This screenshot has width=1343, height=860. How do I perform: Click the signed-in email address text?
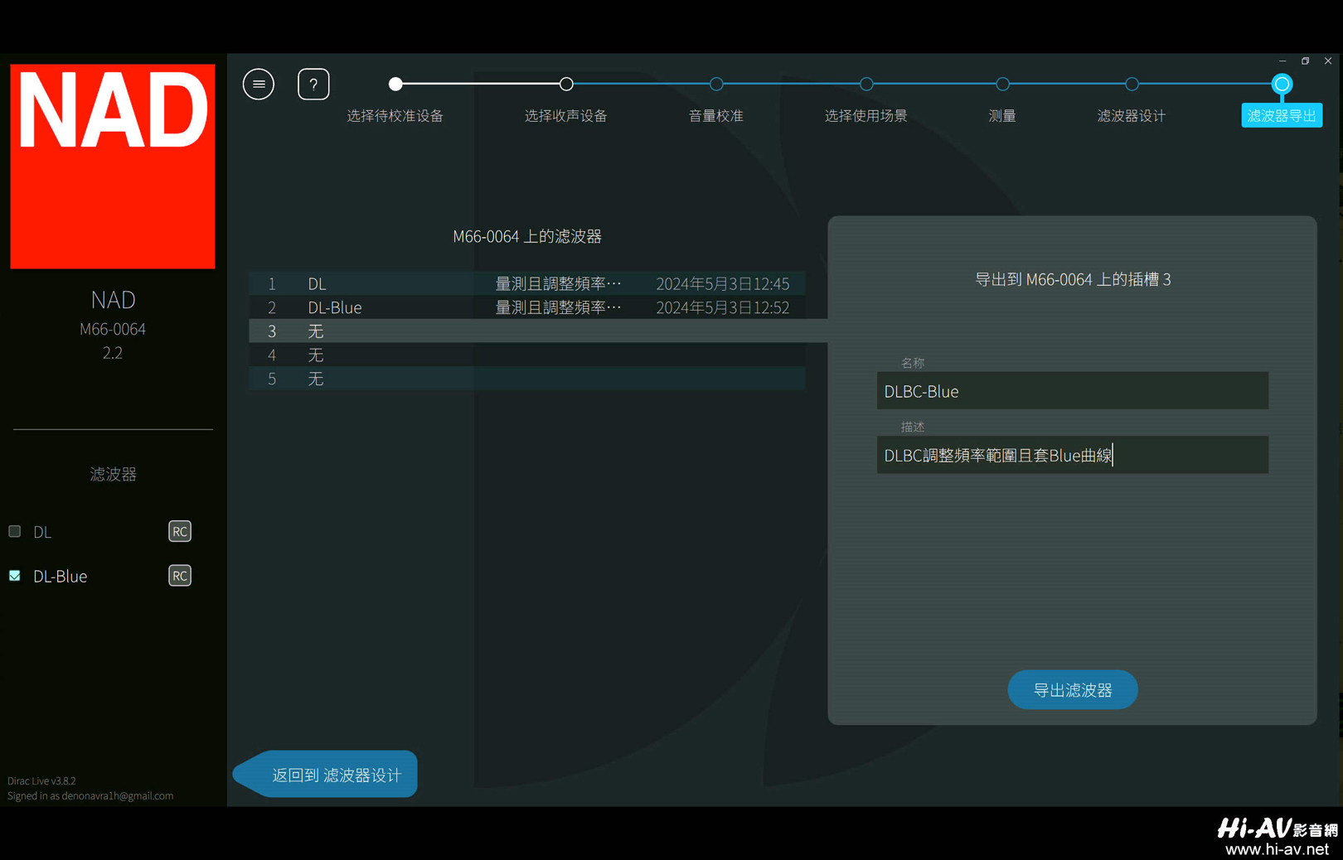tap(118, 795)
